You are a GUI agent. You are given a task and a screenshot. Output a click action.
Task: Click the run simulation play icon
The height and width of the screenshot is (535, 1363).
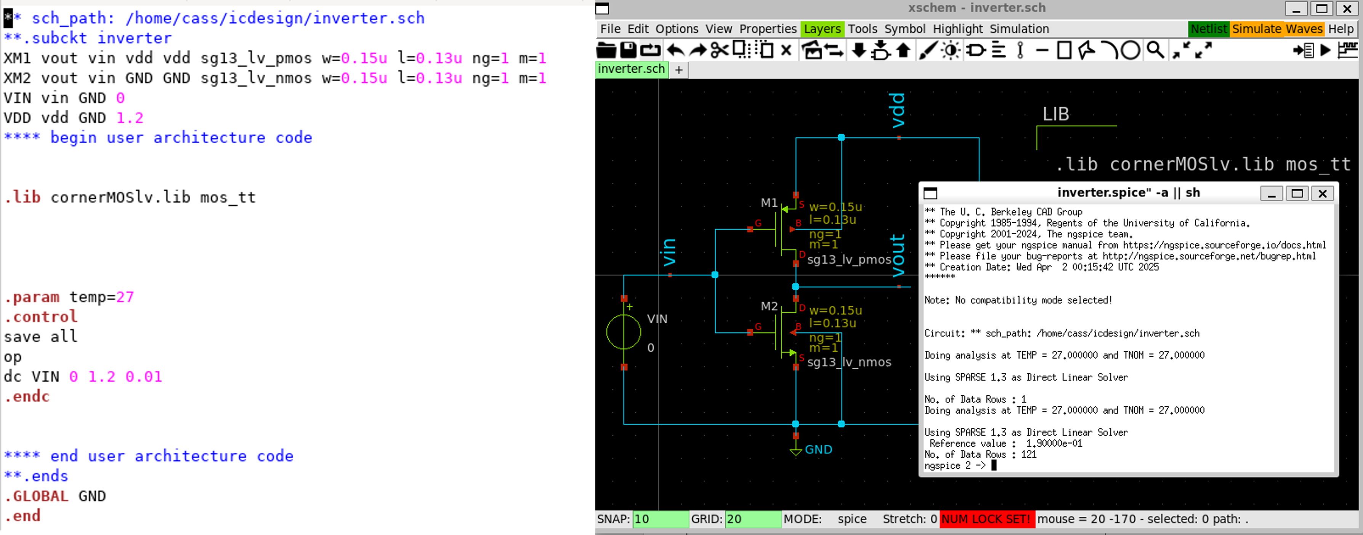tap(1325, 50)
